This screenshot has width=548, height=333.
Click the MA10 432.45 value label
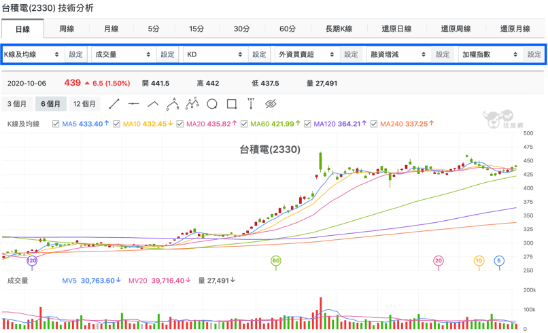click(x=148, y=124)
